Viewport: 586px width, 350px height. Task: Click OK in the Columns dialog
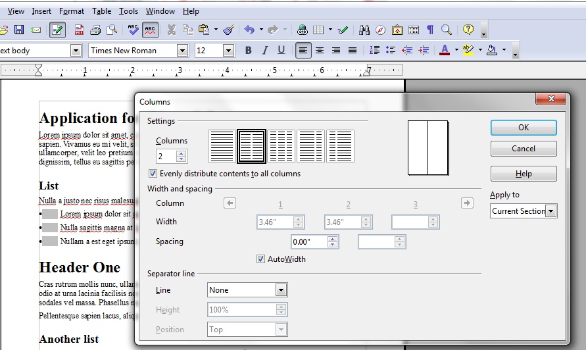pos(524,128)
